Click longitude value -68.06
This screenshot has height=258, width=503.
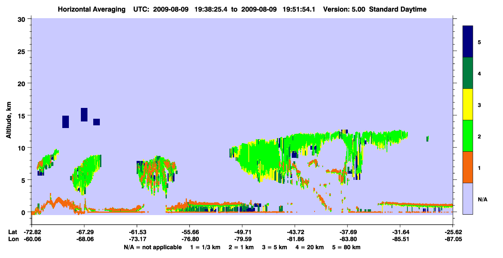tap(84, 239)
